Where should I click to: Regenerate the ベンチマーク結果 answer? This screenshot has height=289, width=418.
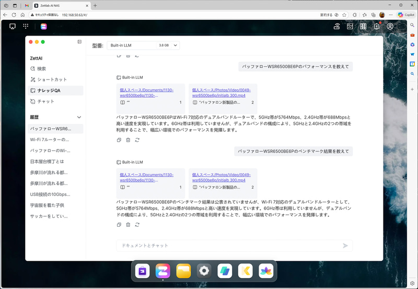(x=137, y=225)
